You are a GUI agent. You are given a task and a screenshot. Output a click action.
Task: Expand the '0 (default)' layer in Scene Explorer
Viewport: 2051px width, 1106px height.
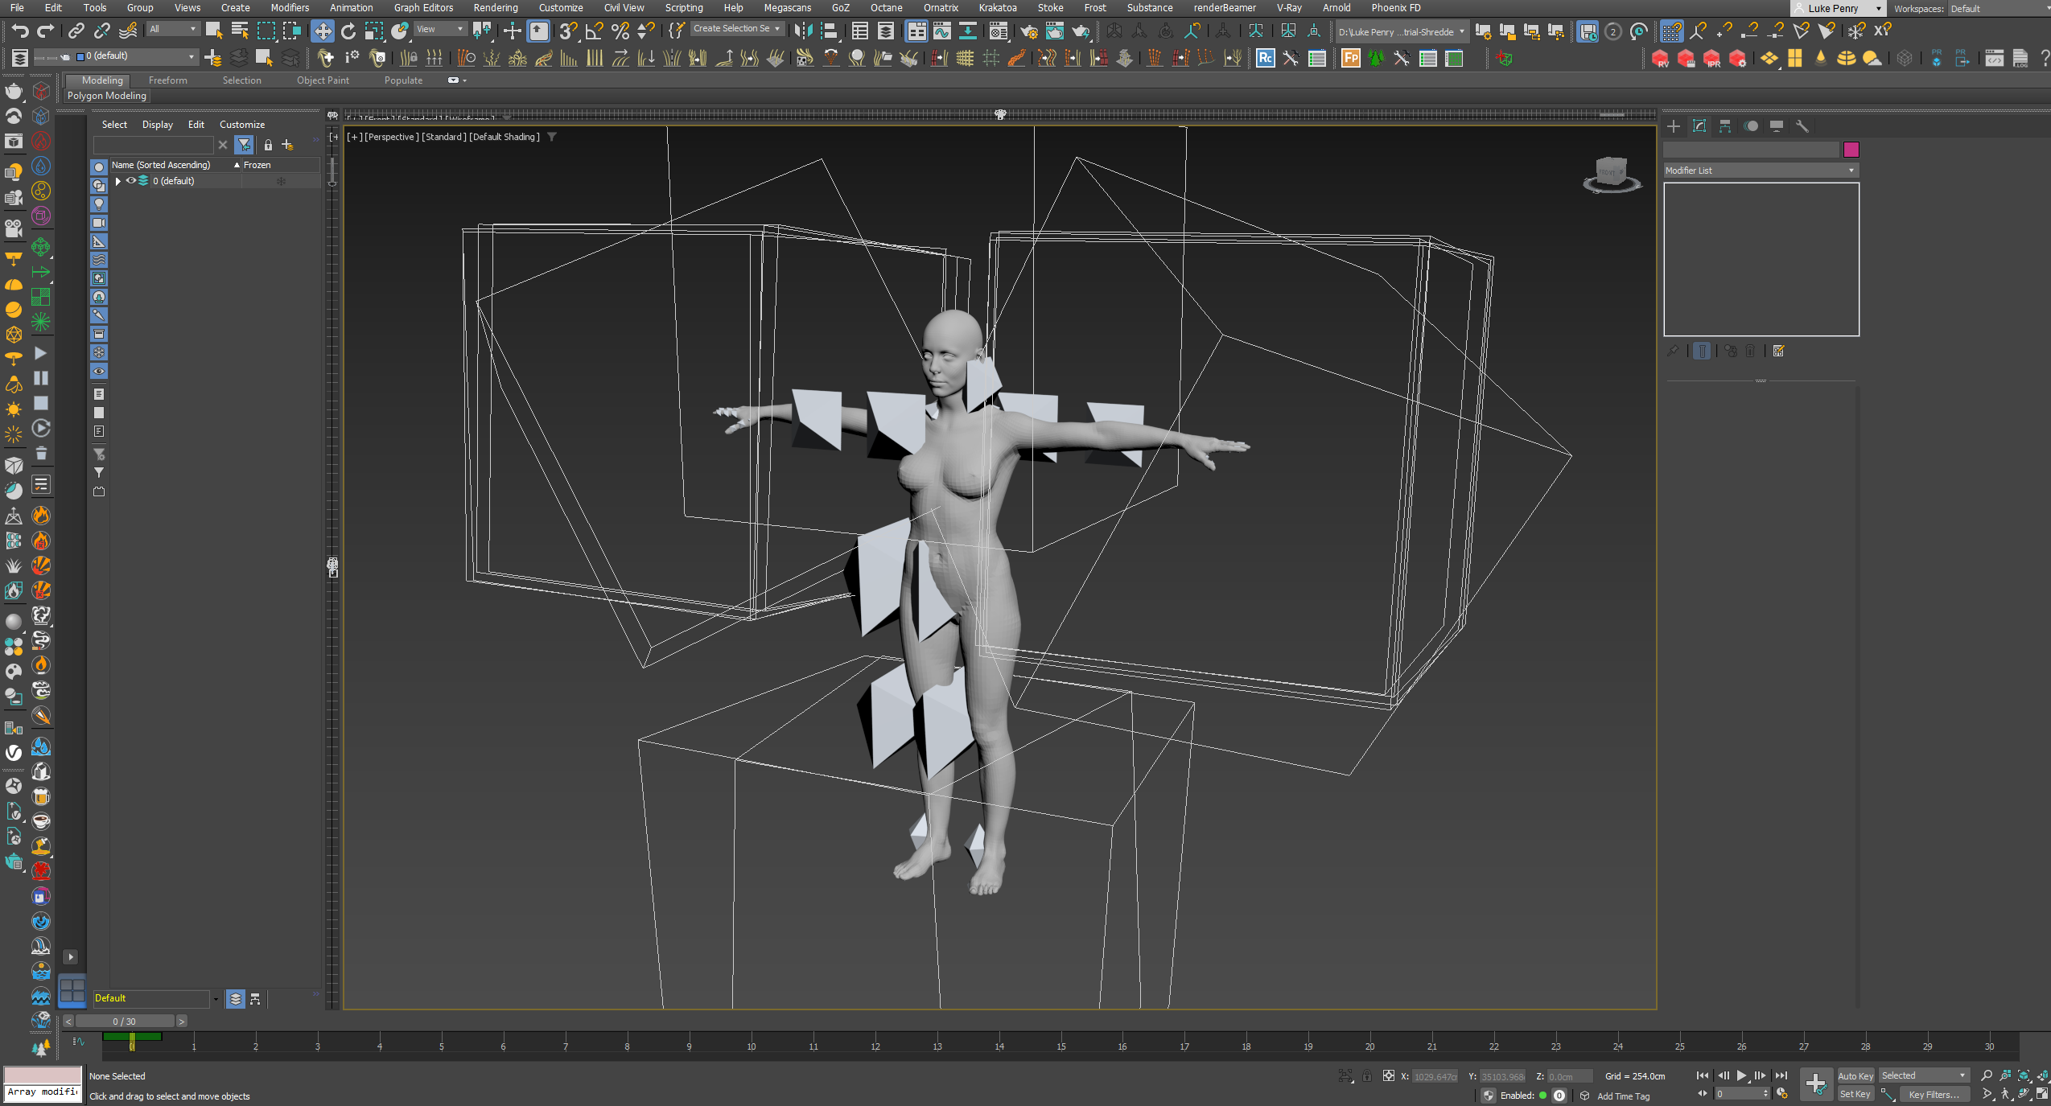click(118, 181)
